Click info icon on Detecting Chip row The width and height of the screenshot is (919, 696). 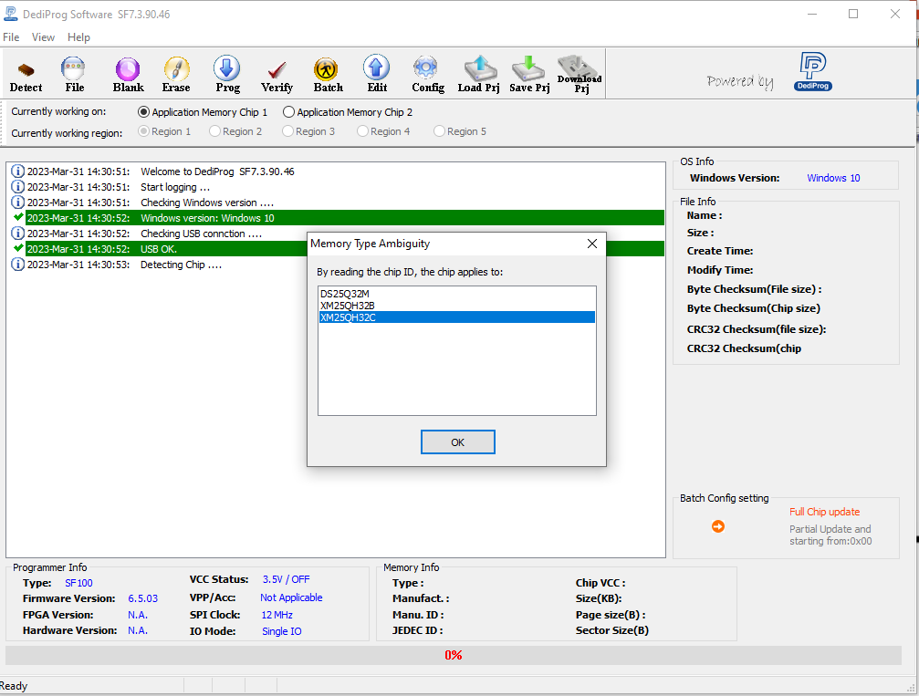[18, 265]
